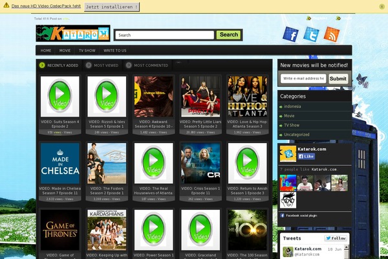Click the Katarok Twitter avatar in Tweets
This screenshot has width=388, height=259.
[288, 252]
